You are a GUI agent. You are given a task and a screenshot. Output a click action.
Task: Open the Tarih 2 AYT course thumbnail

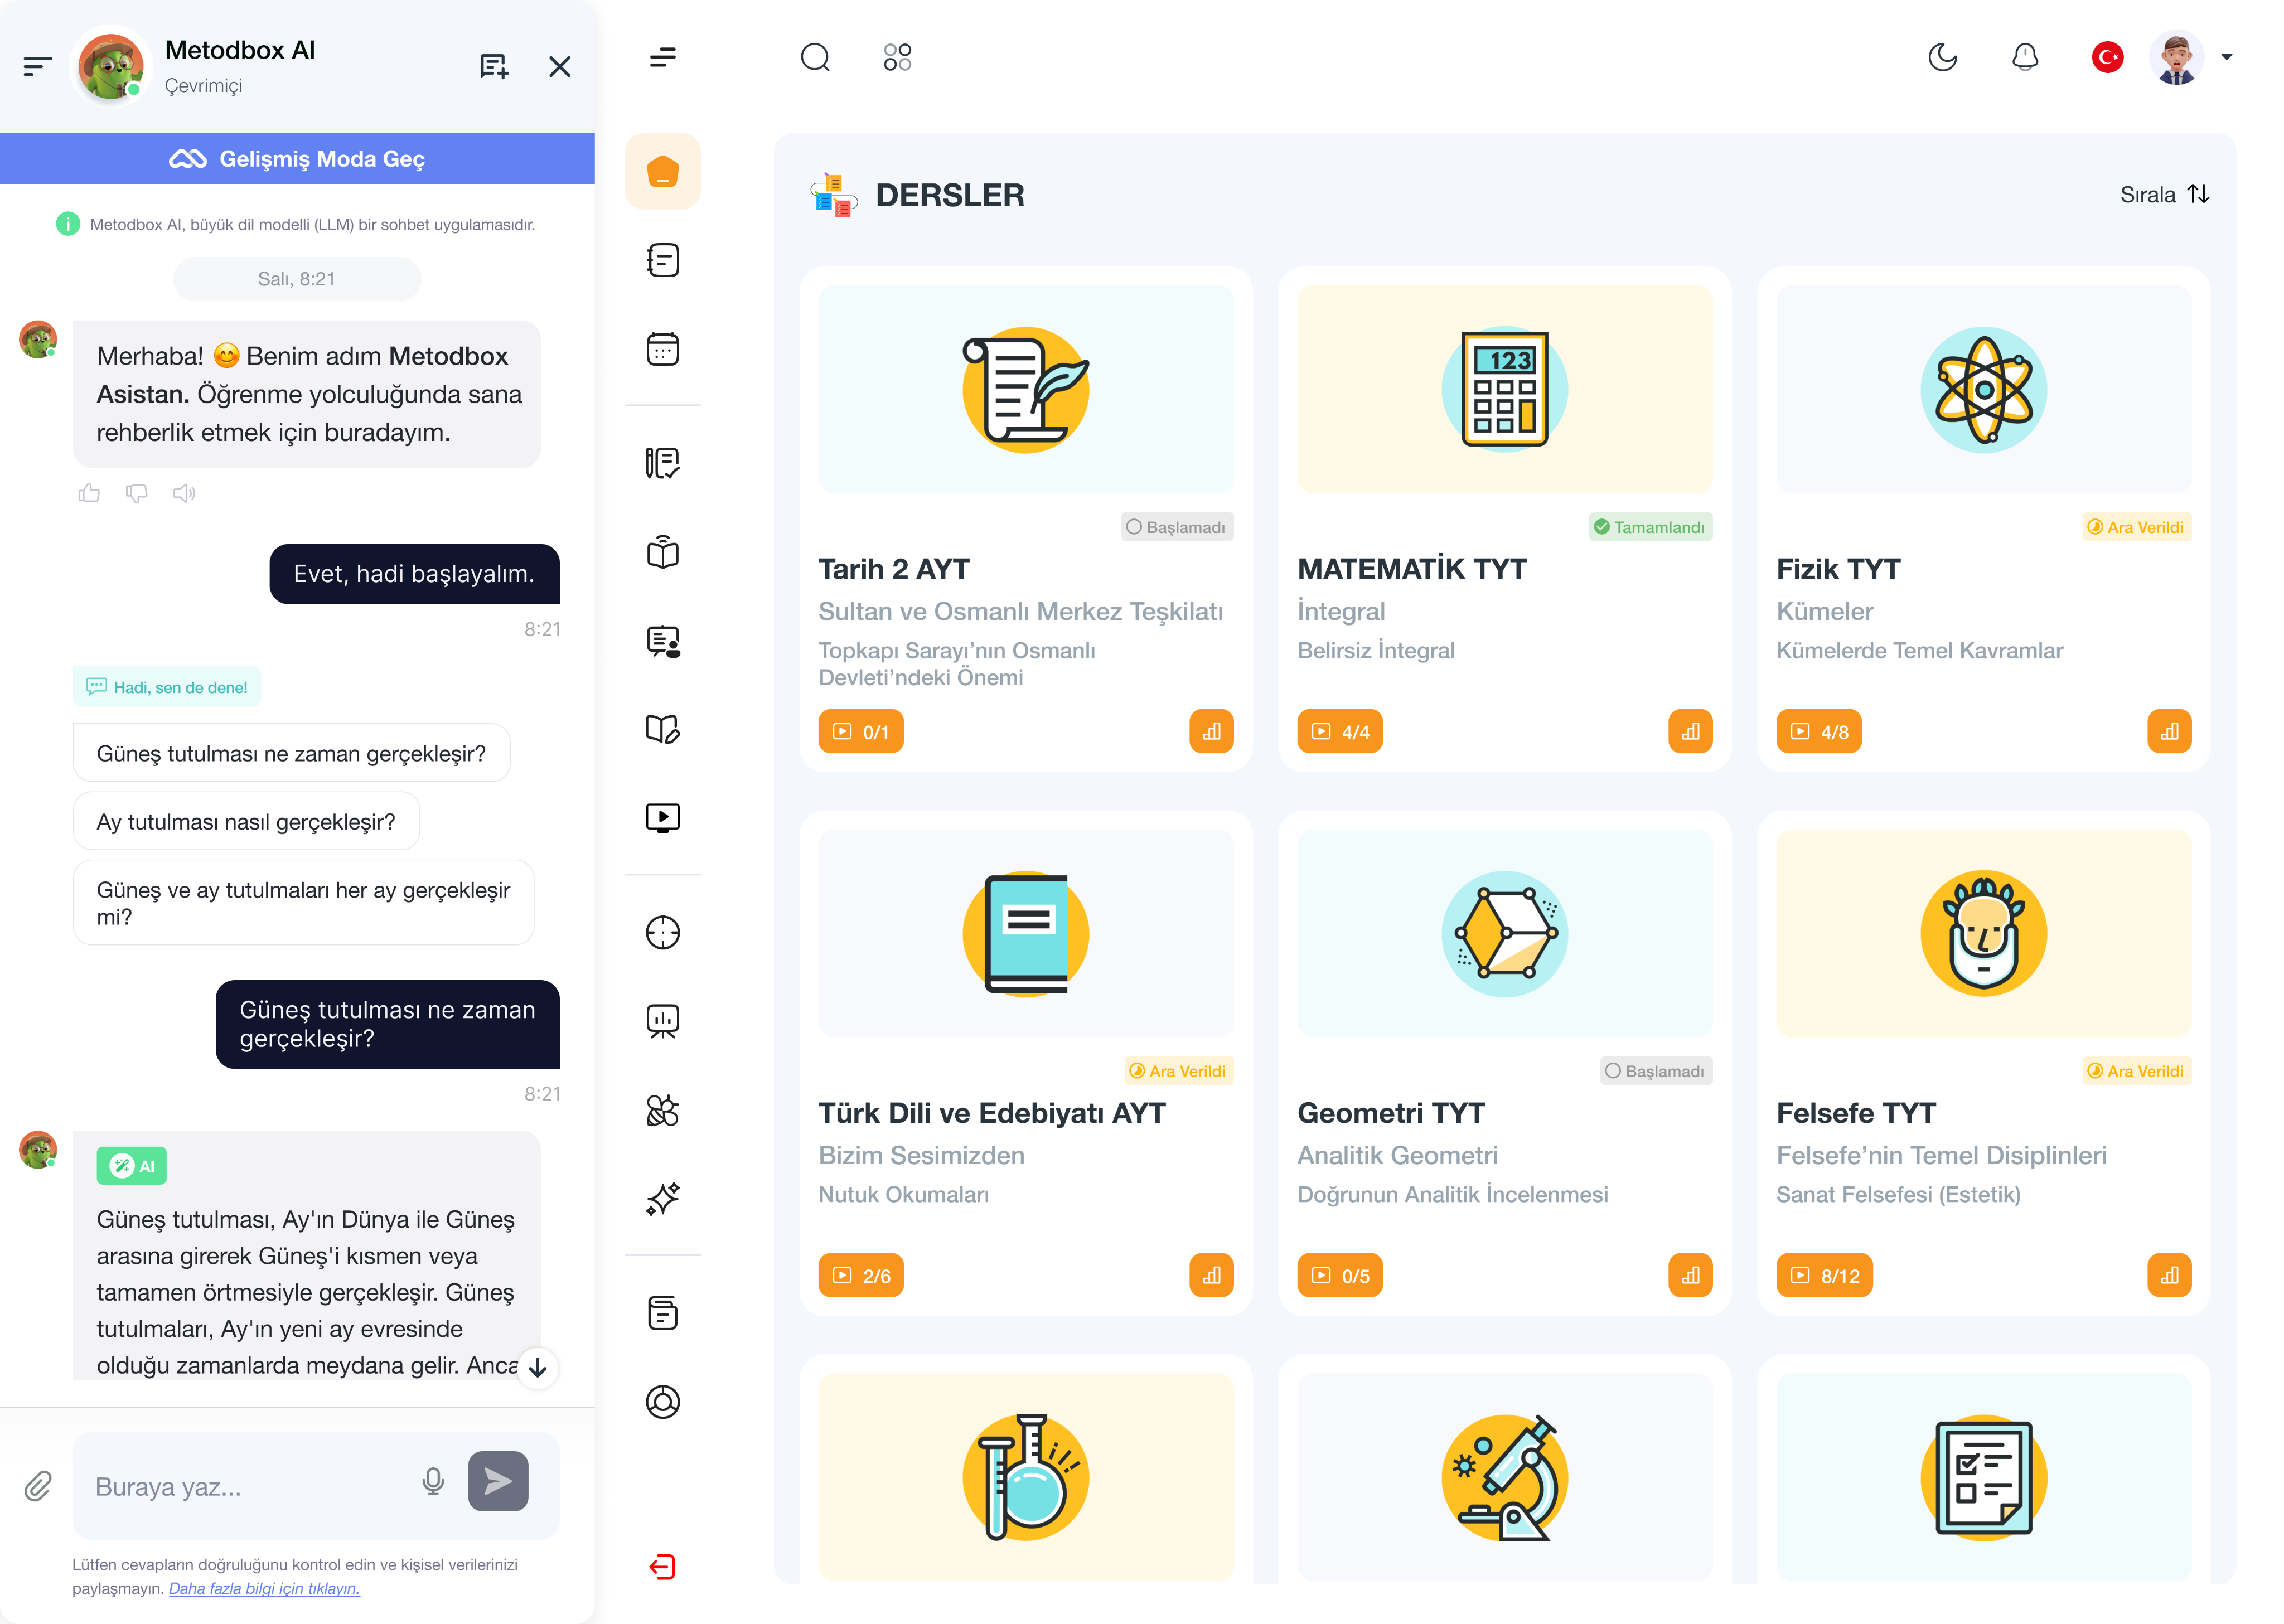pyautogui.click(x=1025, y=389)
